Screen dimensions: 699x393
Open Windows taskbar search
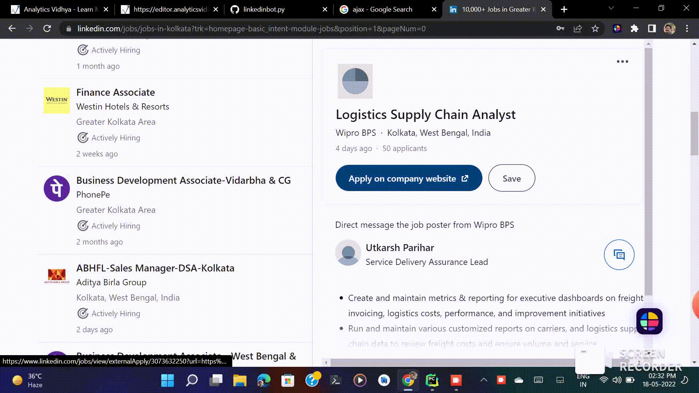(191, 380)
